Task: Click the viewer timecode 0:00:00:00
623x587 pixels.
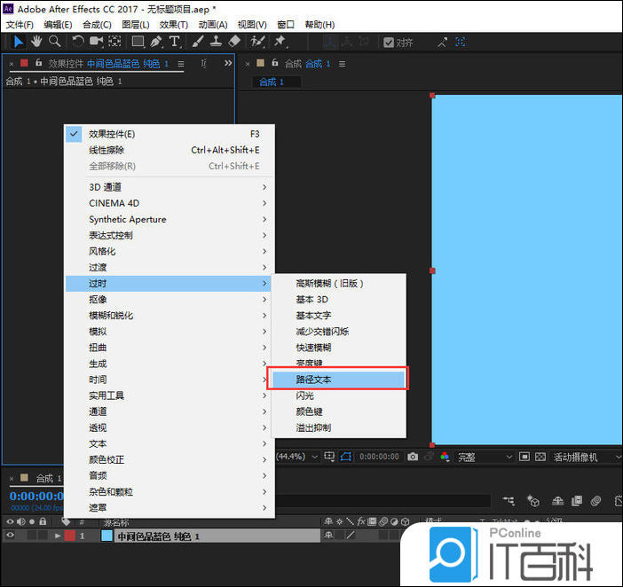Action: point(379,457)
